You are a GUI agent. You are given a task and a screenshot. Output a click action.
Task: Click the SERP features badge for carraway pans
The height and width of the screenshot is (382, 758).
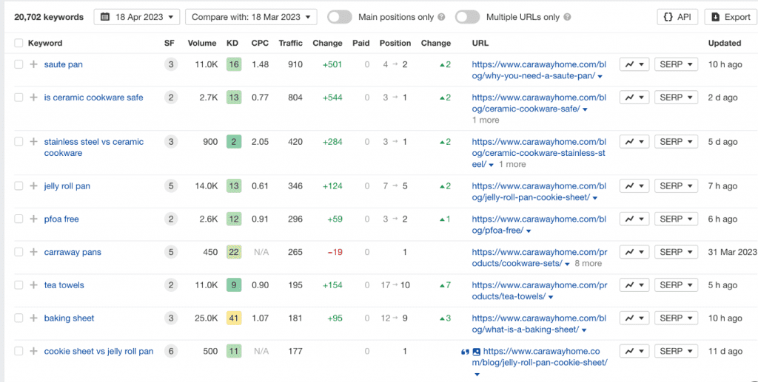tap(170, 252)
